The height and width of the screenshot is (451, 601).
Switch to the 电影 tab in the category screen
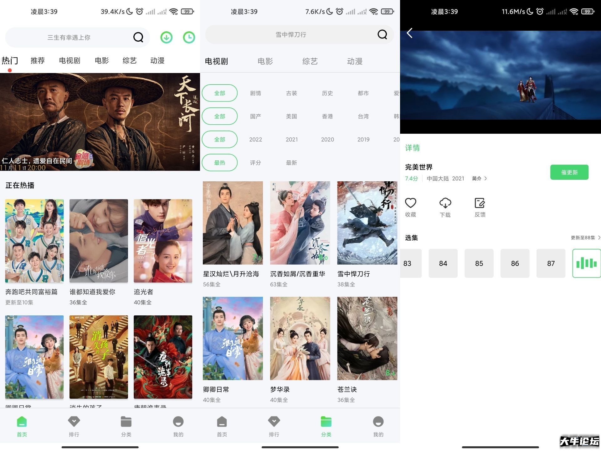pos(265,61)
